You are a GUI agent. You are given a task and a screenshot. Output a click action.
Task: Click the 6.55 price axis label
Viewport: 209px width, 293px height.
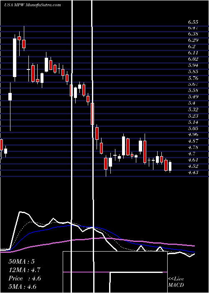pos(193,22)
